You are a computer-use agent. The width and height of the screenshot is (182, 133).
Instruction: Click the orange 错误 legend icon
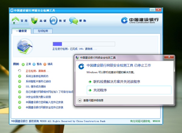point(45,64)
